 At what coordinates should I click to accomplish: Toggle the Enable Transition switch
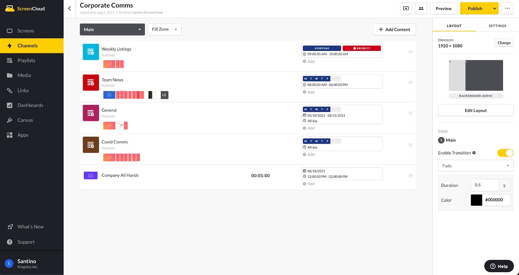point(505,153)
